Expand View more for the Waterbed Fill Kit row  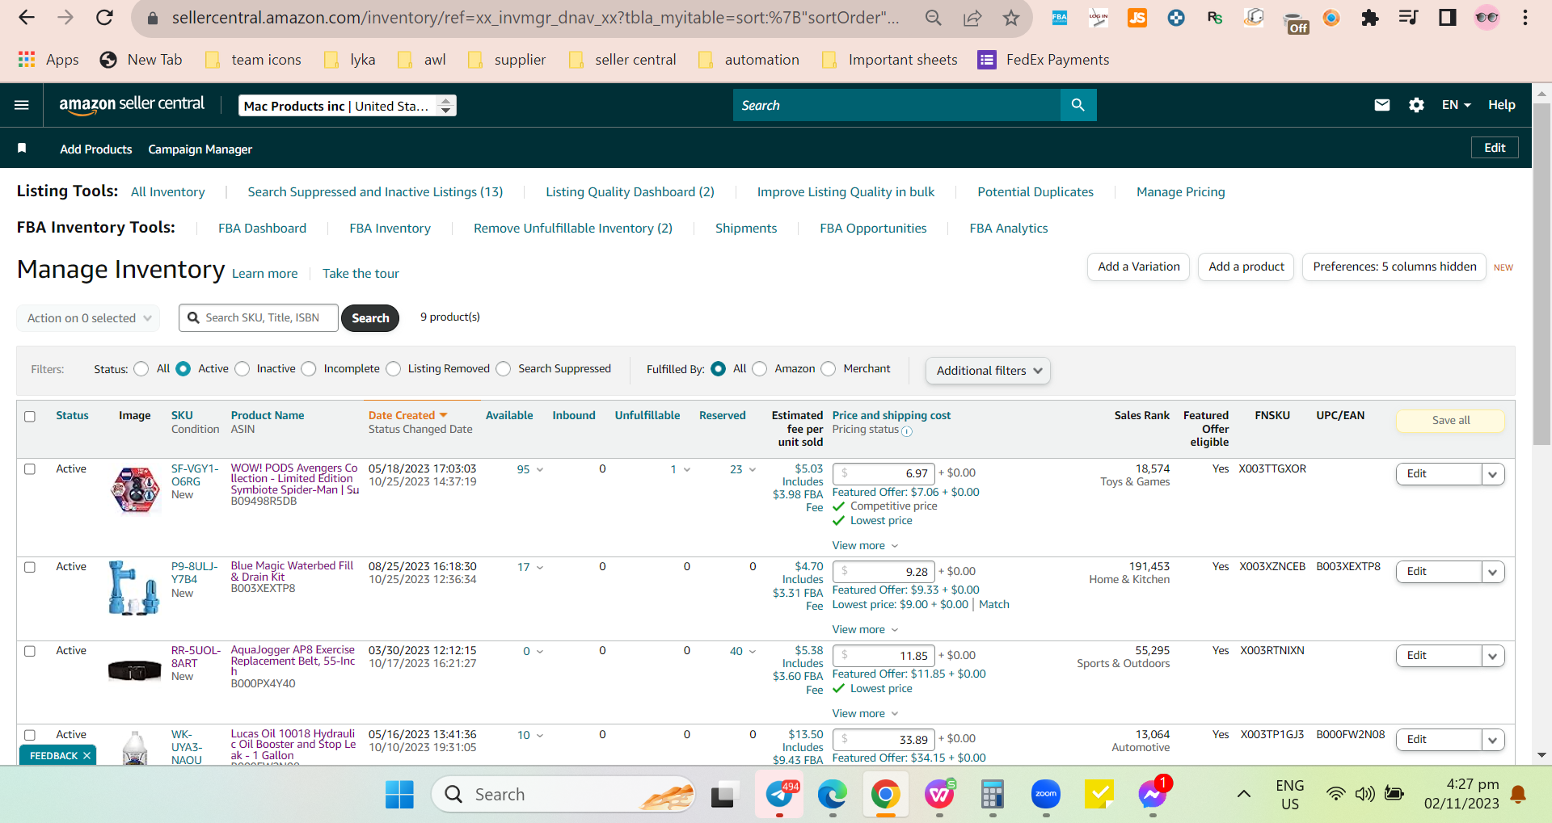click(865, 629)
